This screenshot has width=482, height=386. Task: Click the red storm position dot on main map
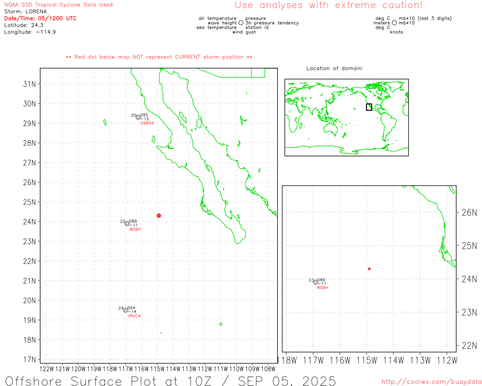click(x=159, y=216)
